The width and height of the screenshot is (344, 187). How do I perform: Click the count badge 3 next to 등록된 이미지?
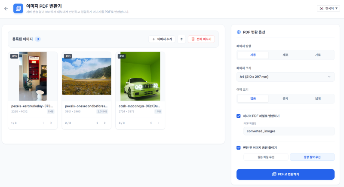click(38, 39)
